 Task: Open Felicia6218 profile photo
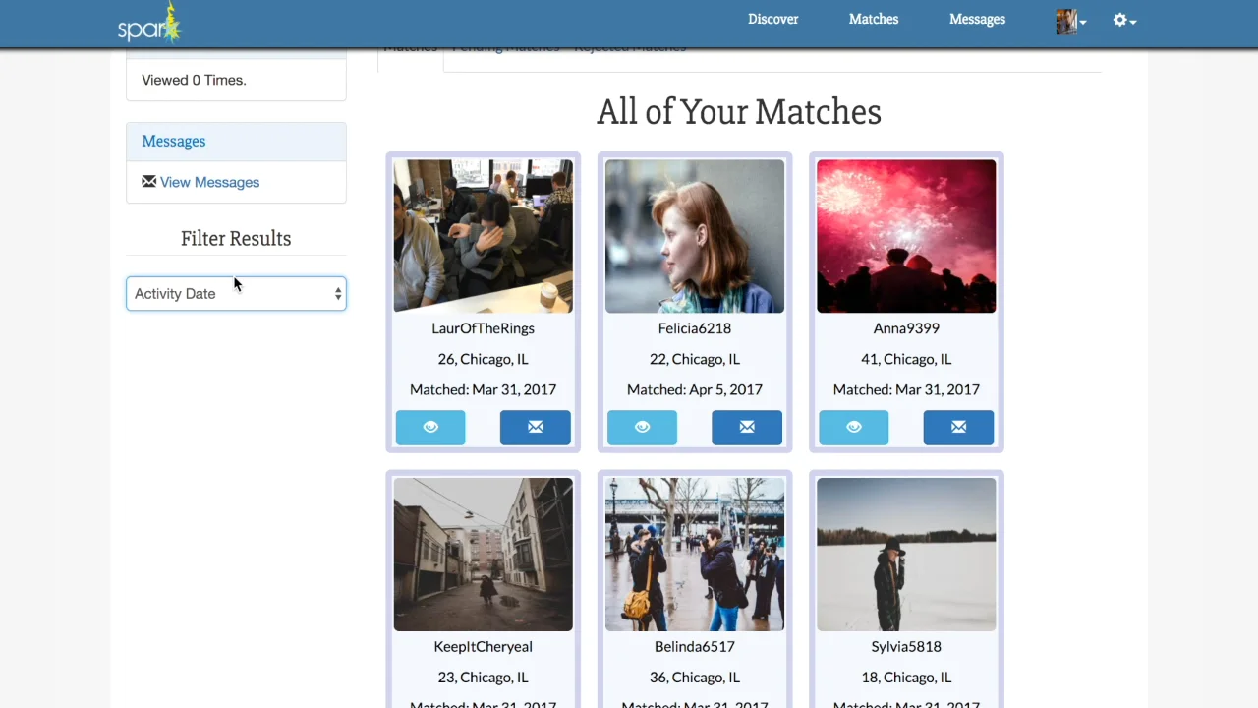[695, 236]
